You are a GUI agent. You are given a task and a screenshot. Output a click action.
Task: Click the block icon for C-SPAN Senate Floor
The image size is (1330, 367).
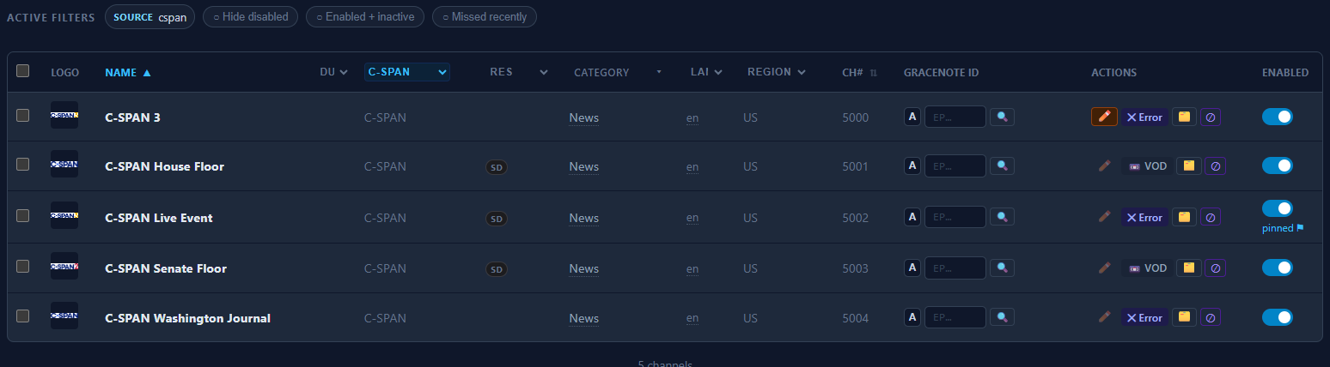click(x=1215, y=268)
